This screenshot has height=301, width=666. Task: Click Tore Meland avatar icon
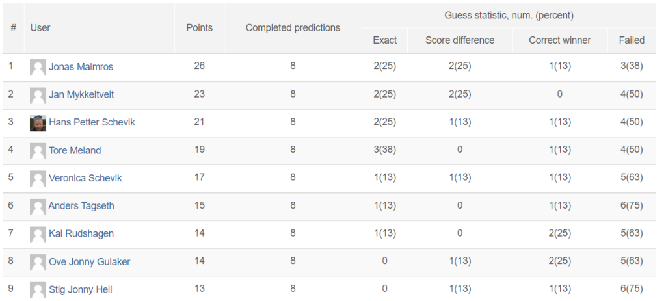[x=38, y=151]
